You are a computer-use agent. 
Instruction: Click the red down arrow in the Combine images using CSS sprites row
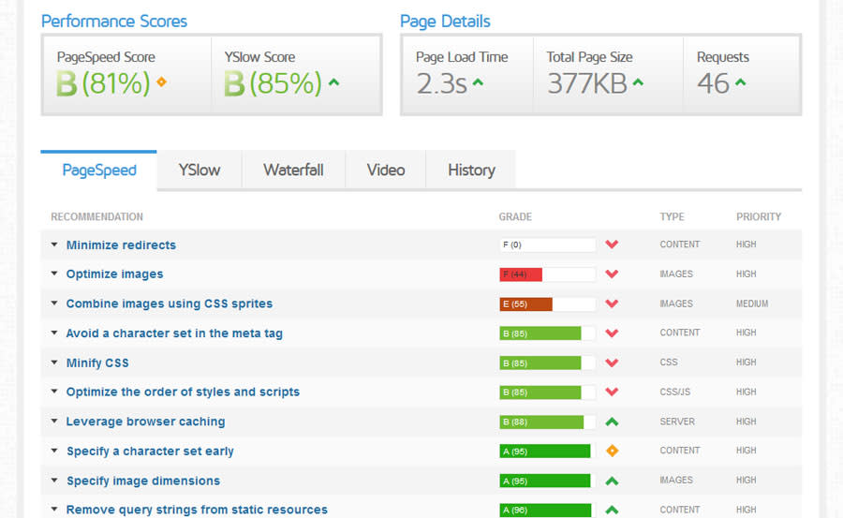click(612, 303)
